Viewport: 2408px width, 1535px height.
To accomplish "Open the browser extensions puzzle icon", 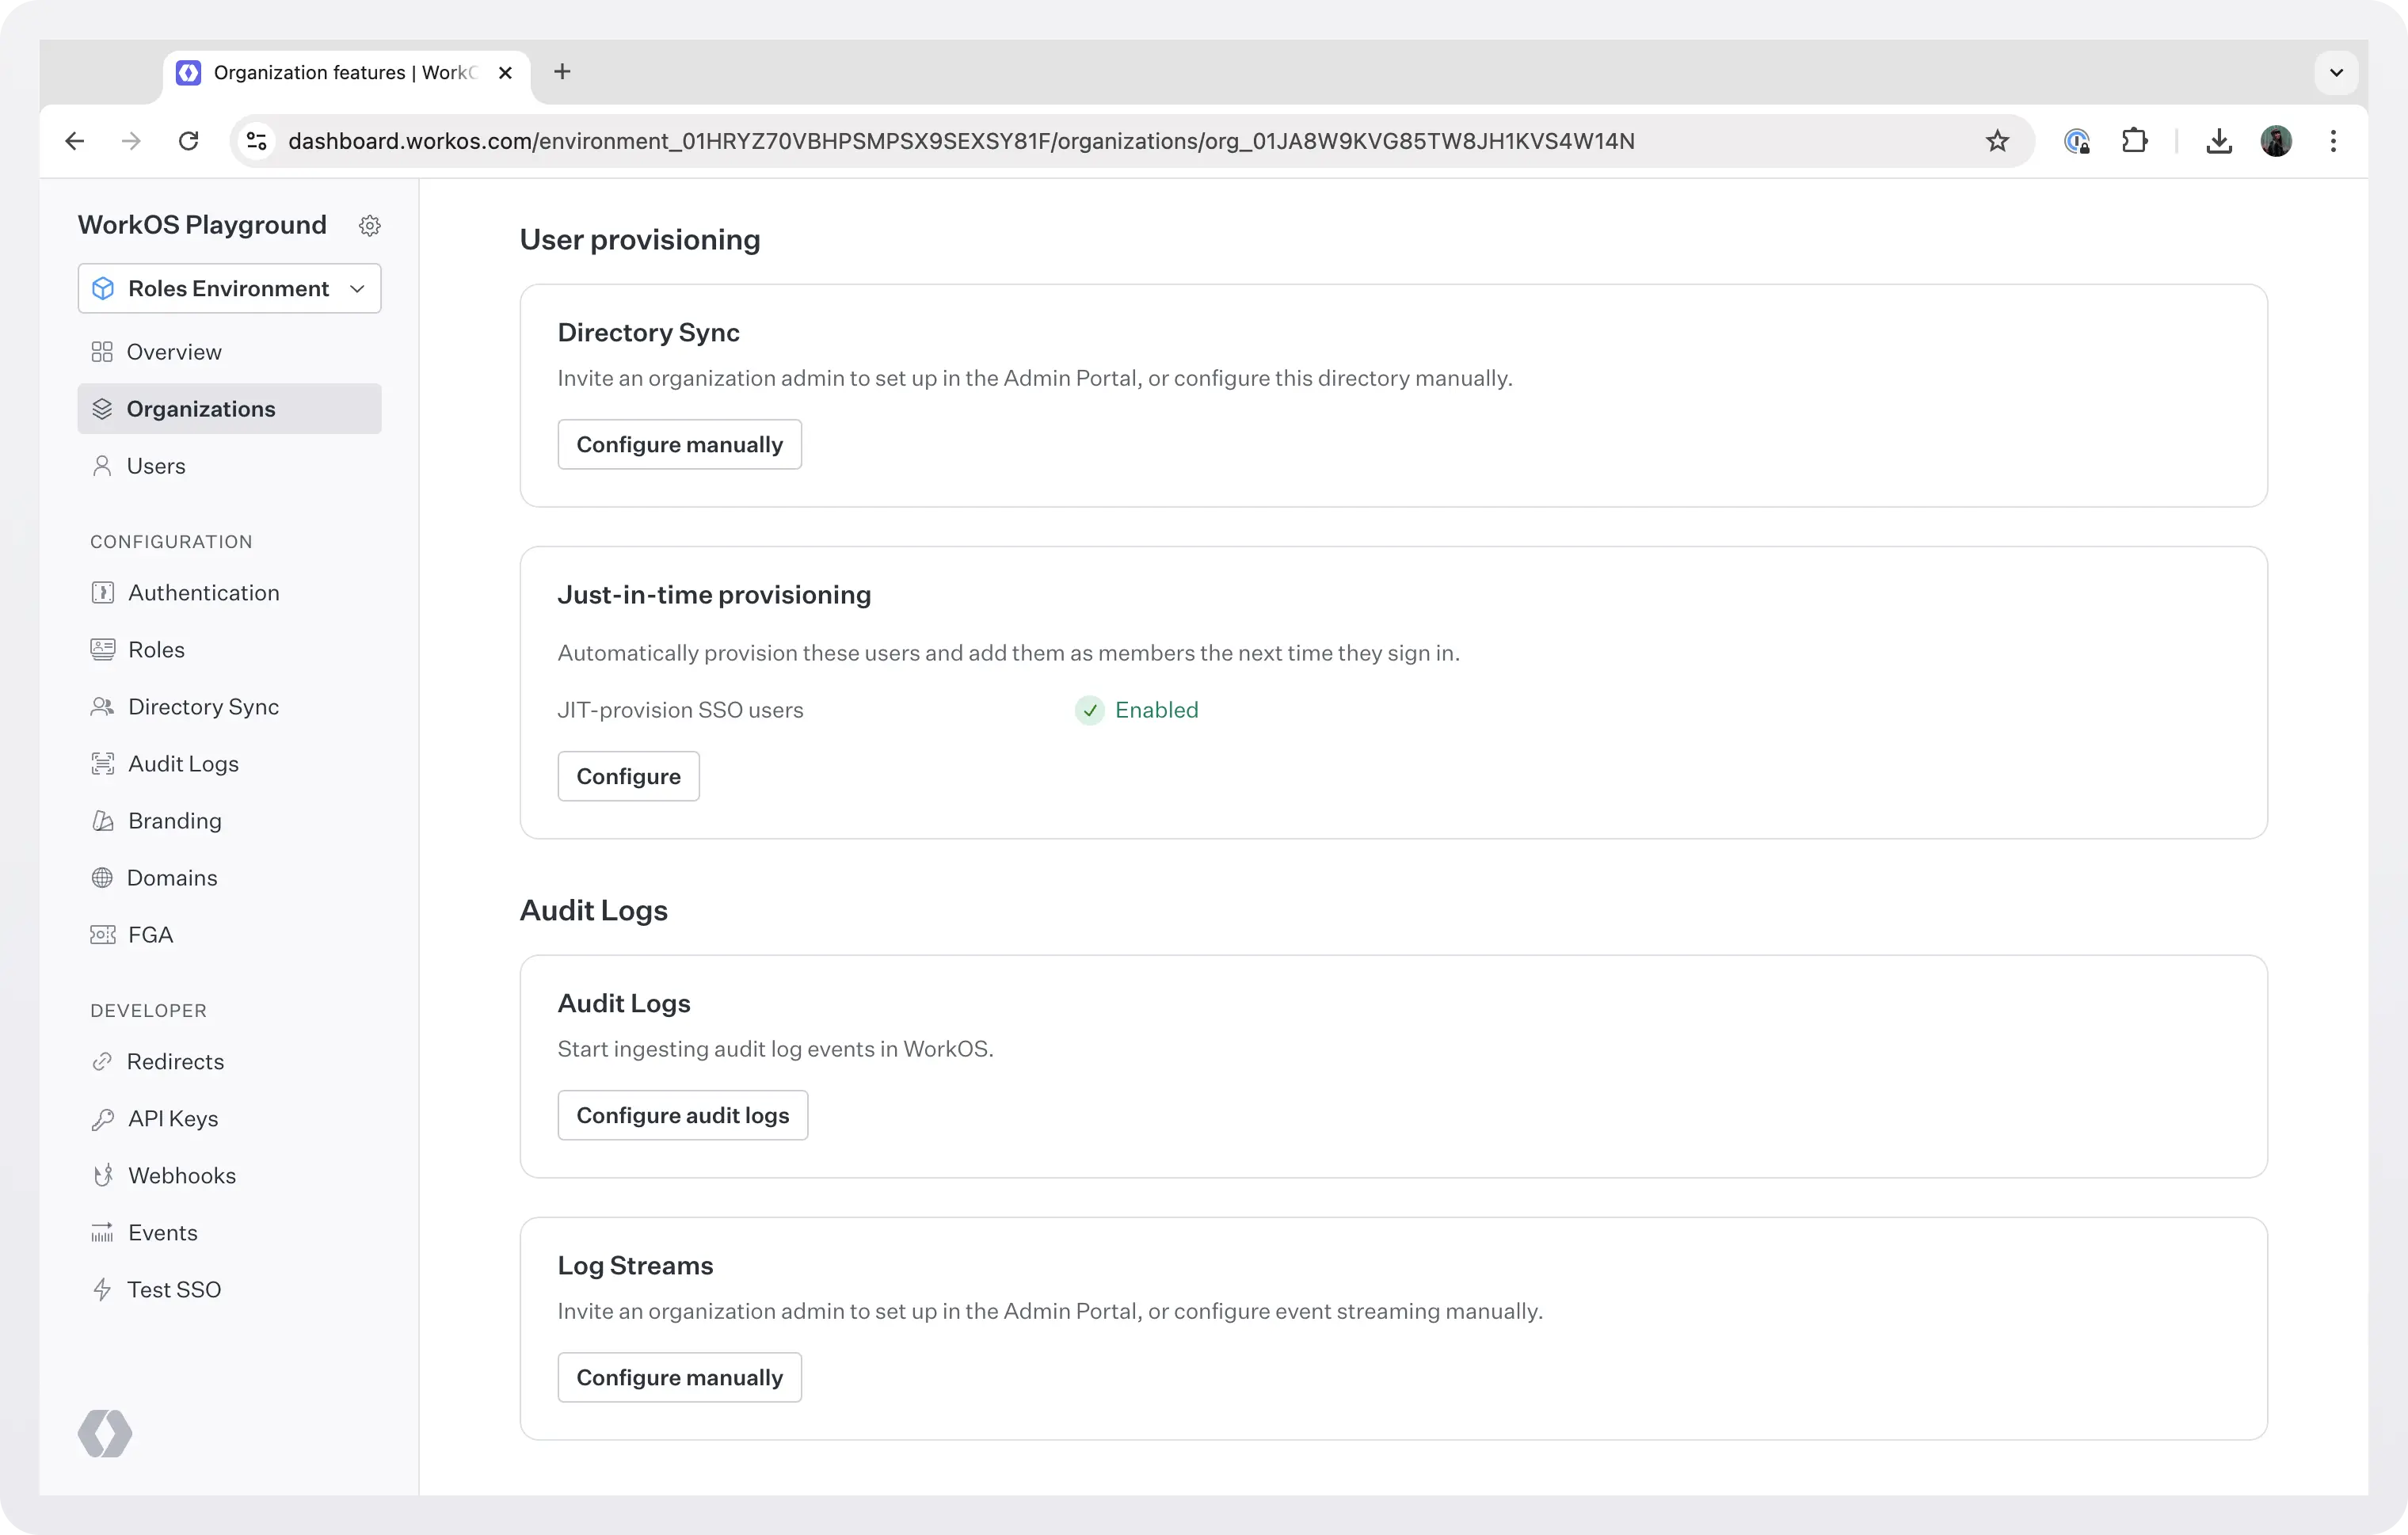I will [x=2134, y=141].
